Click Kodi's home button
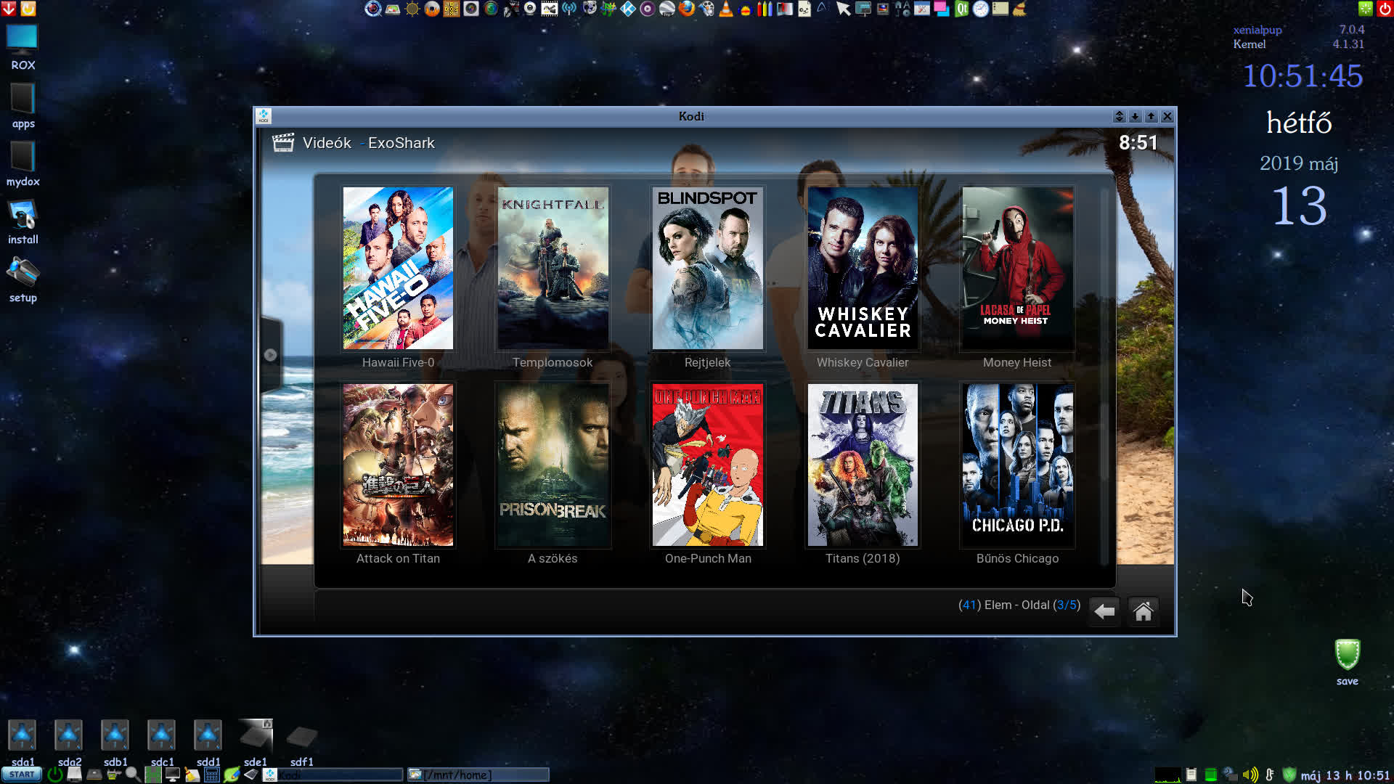Screen dimensions: 1394x784 (x=1143, y=612)
